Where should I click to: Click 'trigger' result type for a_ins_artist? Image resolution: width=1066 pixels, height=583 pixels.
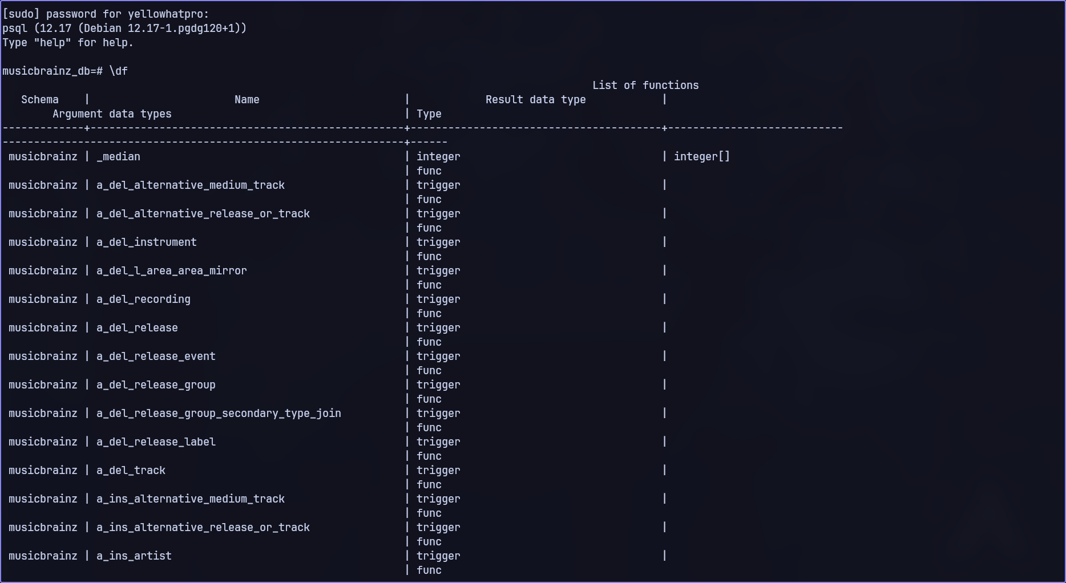click(438, 556)
